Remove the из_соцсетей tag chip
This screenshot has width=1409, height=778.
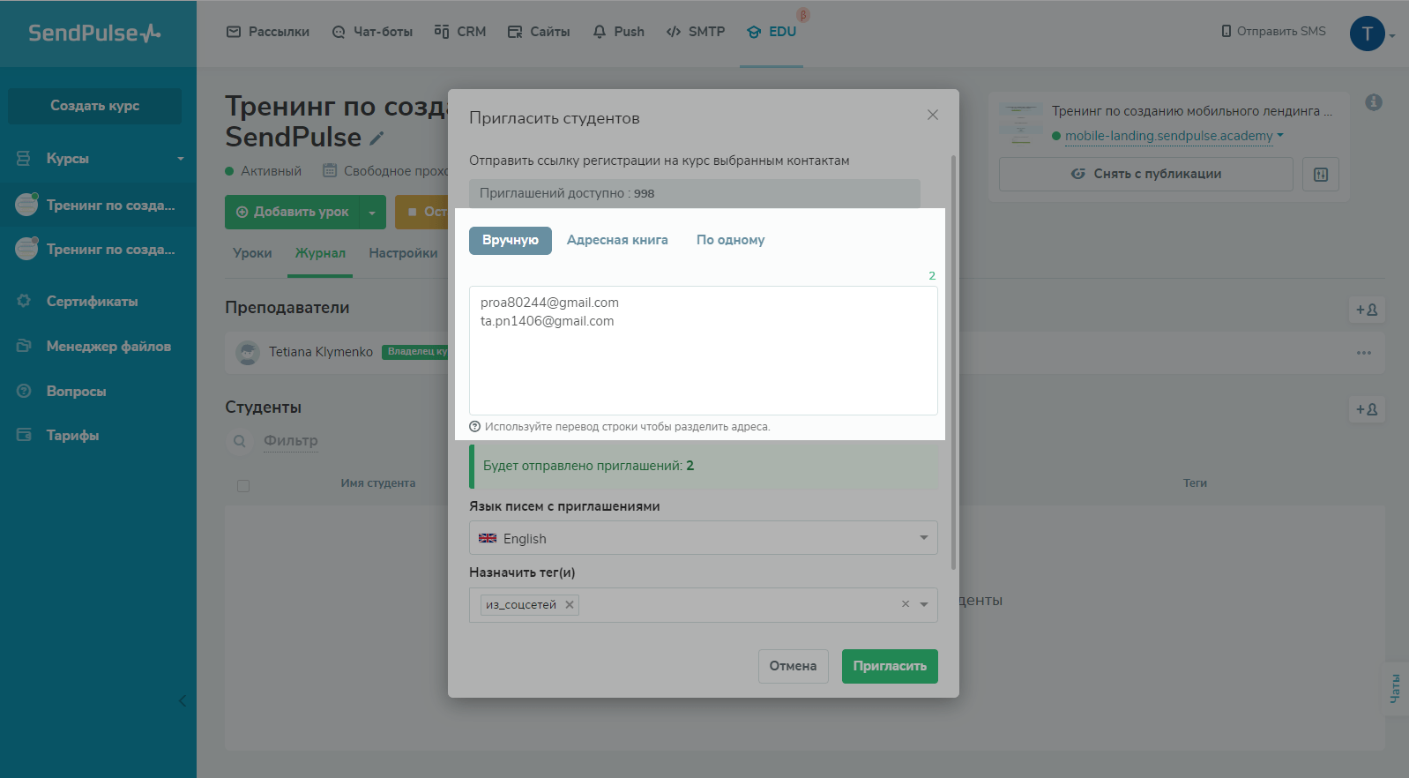click(570, 605)
